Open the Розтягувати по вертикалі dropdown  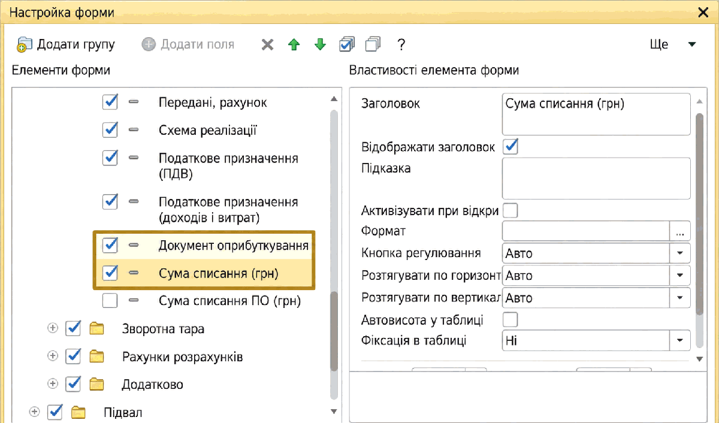pyautogui.click(x=679, y=298)
